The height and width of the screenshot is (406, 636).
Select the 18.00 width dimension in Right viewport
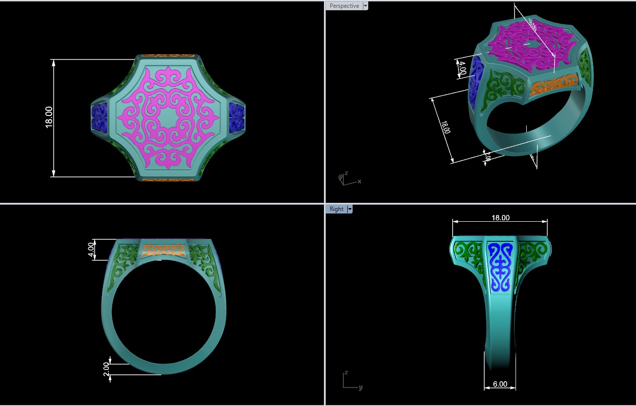pos(500,218)
